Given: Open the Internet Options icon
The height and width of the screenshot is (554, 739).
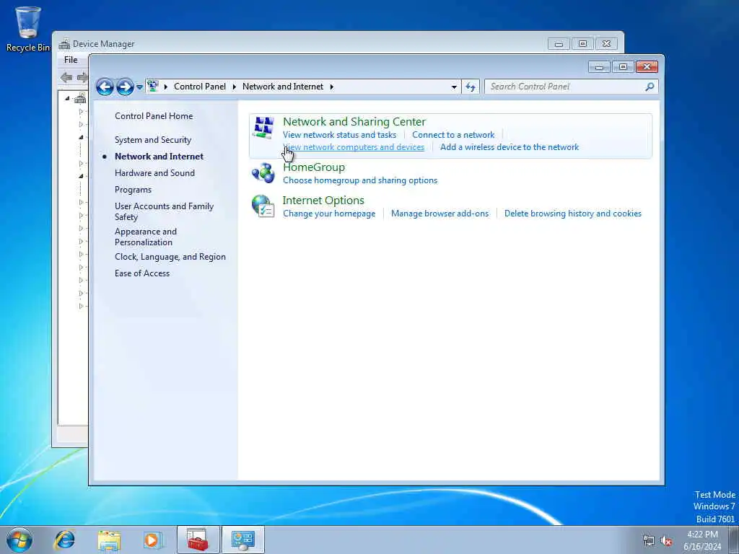Looking at the screenshot, I should click(263, 206).
